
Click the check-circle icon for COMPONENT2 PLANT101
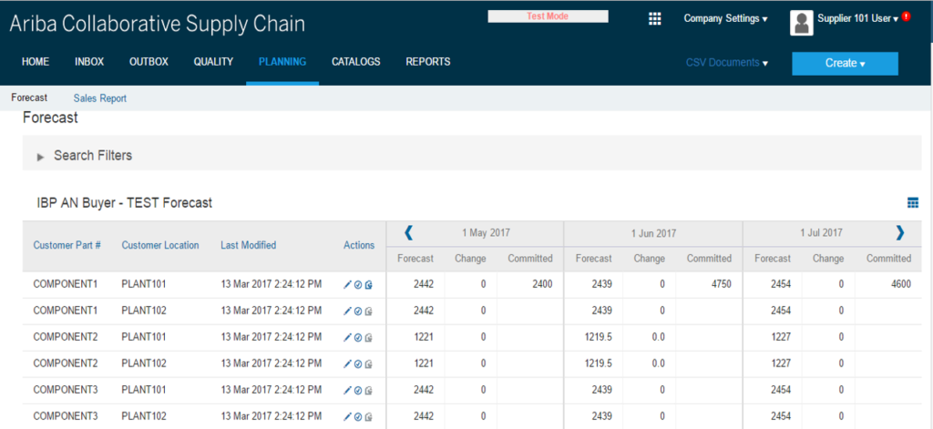[x=358, y=337]
